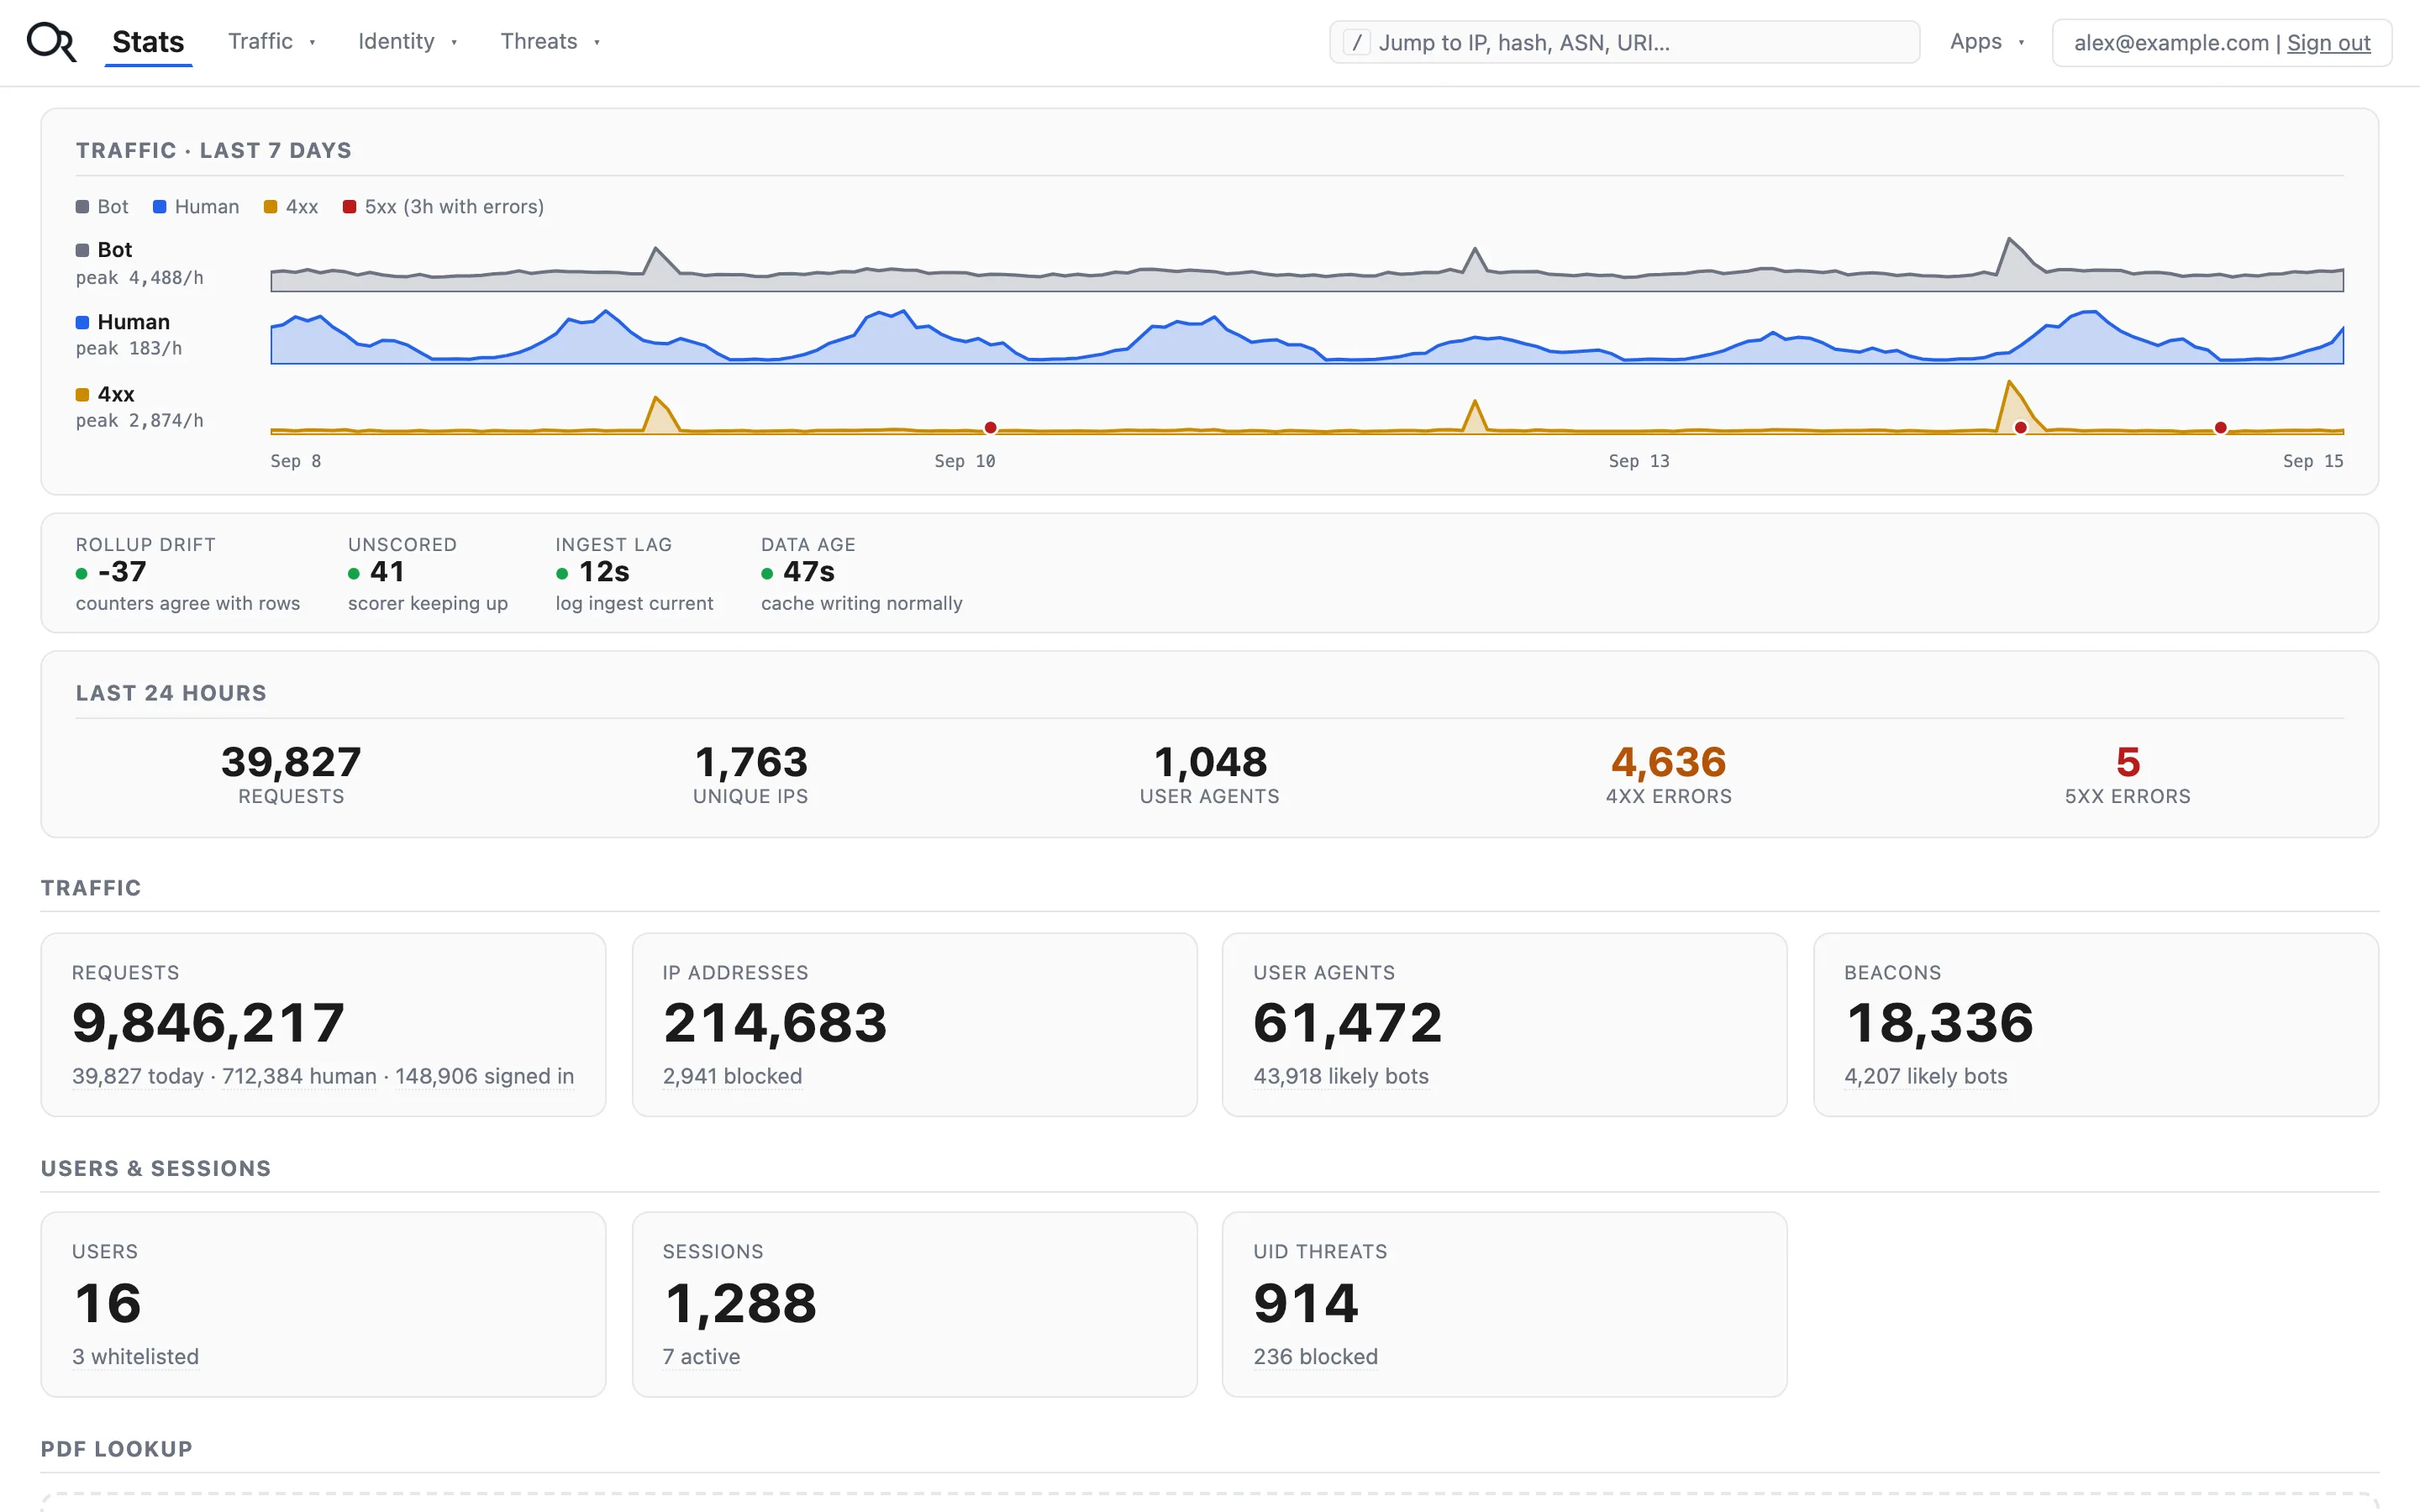2420x1512 pixels.
Task: Open the Apps dropdown
Action: (1987, 41)
